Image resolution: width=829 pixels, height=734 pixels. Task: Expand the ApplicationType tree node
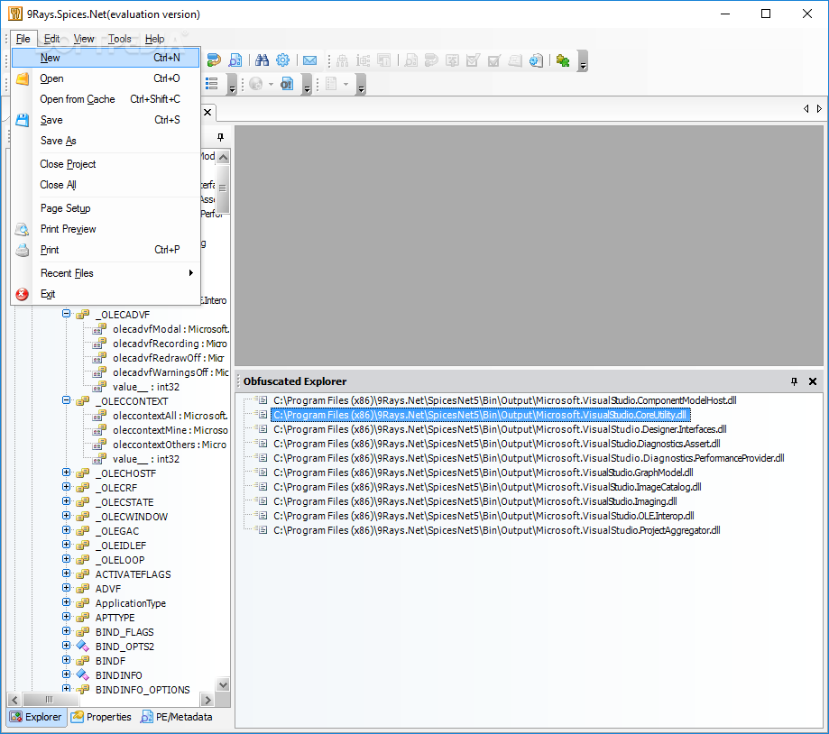coord(66,601)
